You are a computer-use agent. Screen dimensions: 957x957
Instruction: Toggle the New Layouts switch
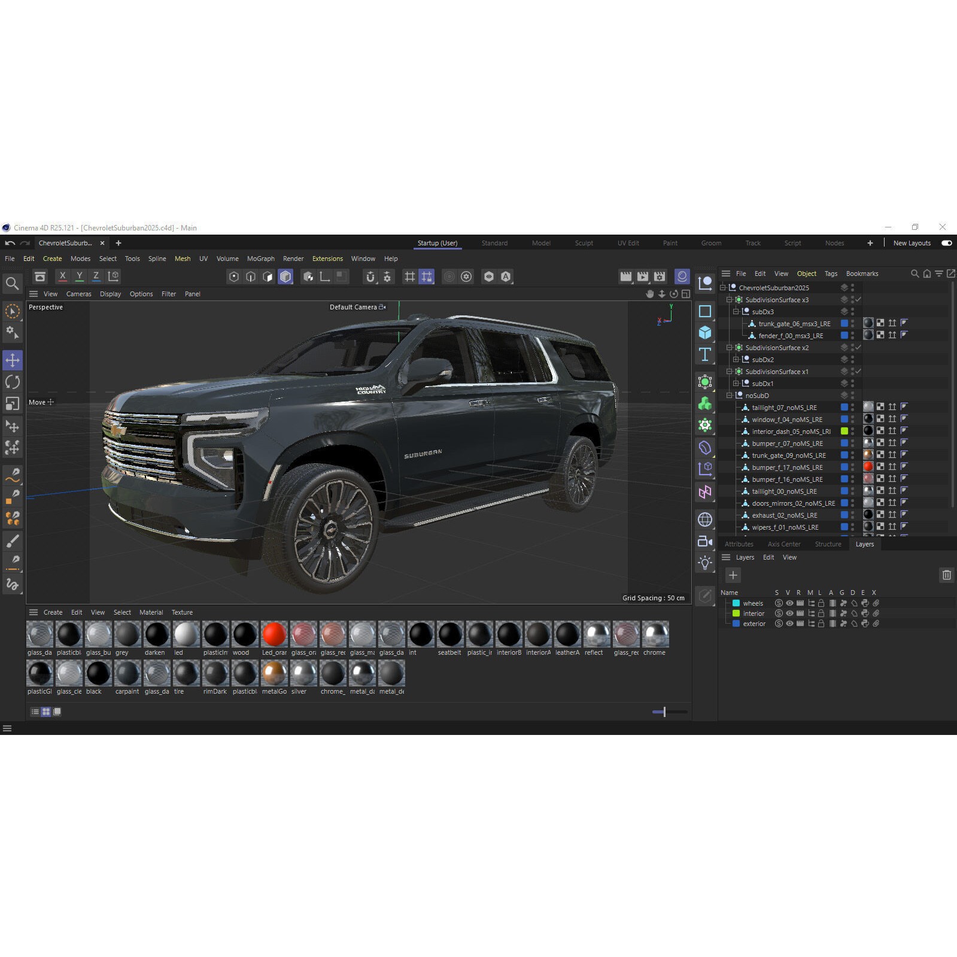point(946,243)
